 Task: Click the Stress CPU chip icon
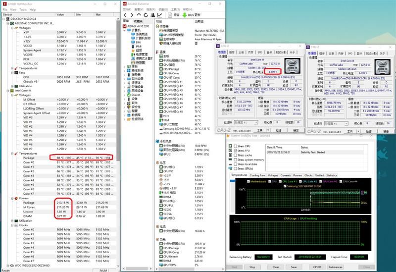[230, 146]
